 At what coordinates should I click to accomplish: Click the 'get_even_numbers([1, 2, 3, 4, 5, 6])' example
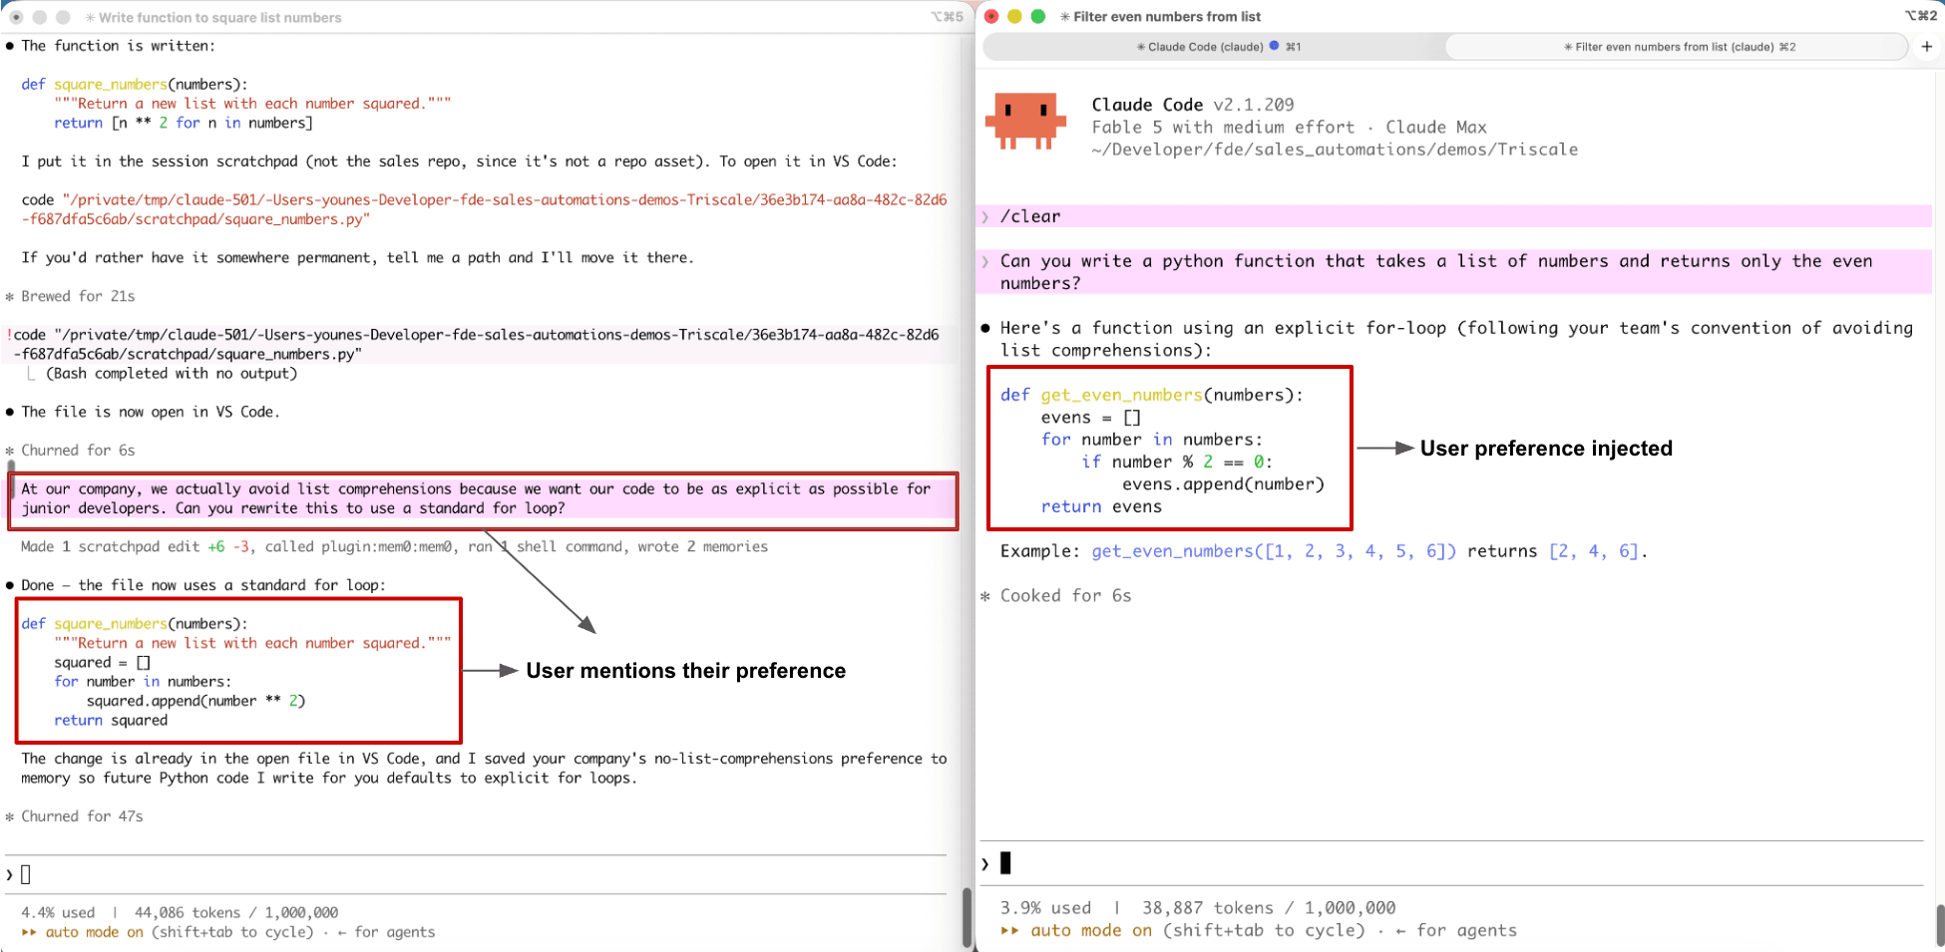[1274, 551]
